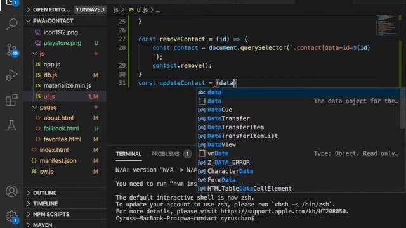Open Explorer view icon at top
The width and height of the screenshot is (406, 228).
[11, 3]
